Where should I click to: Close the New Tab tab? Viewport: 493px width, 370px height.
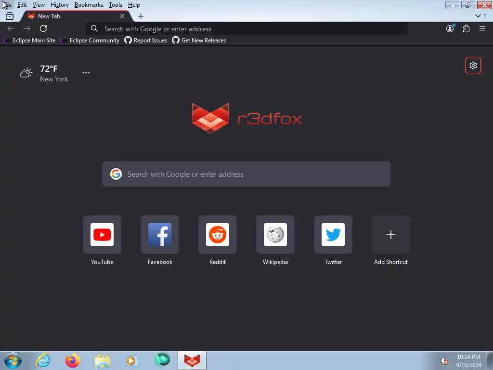click(x=122, y=16)
